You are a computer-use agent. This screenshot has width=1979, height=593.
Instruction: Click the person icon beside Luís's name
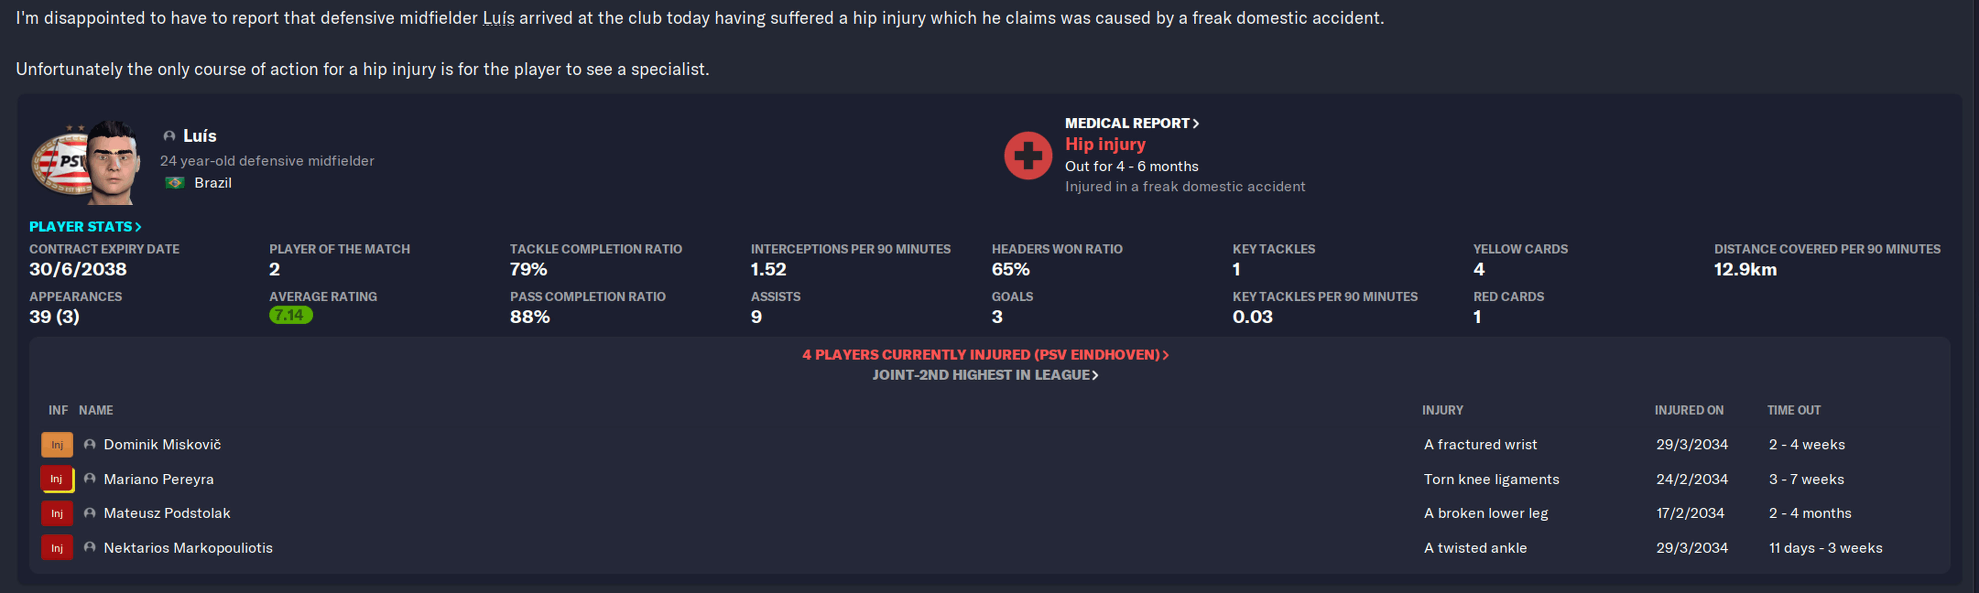169,136
